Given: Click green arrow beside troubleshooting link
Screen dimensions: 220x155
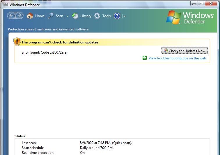Looking at the screenshot, I should pyautogui.click(x=145, y=58).
